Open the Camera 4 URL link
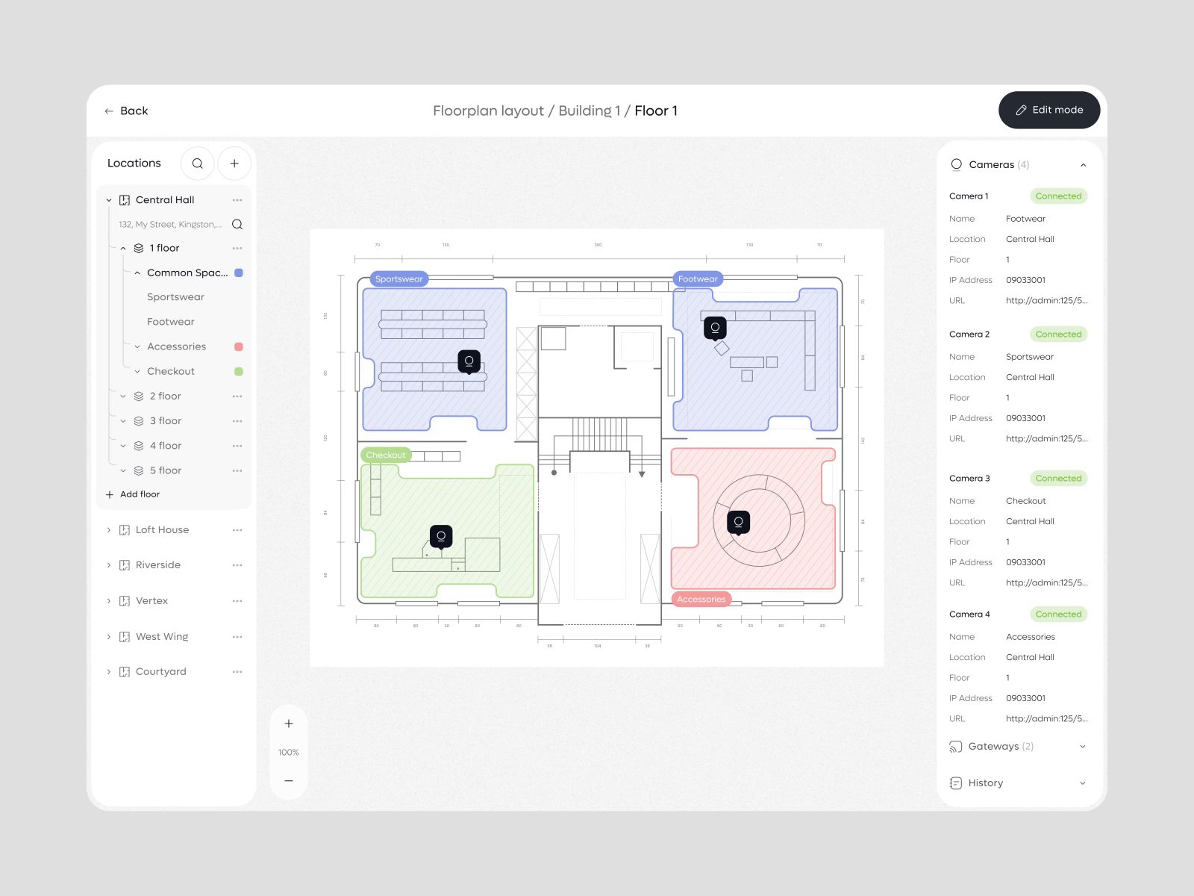 point(1046,719)
